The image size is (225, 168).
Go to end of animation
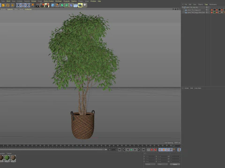pos(143,150)
